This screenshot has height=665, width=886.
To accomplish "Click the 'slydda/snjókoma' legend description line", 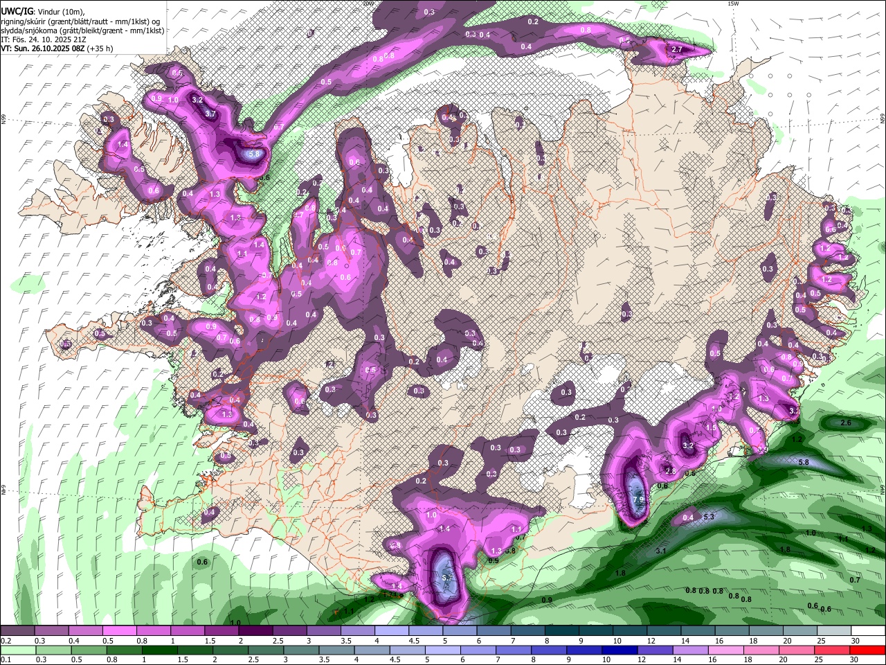I will pyautogui.click(x=82, y=30).
